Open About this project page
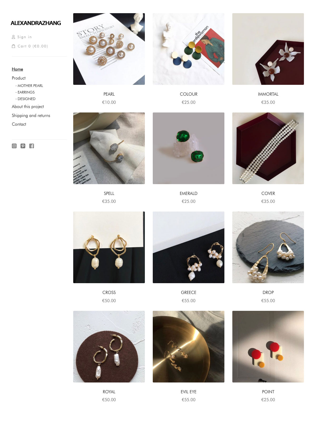The height and width of the screenshot is (432, 320). click(28, 107)
